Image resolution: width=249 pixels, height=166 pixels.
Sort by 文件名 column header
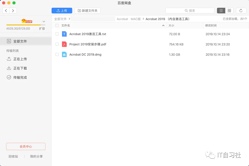[x=65, y=25]
